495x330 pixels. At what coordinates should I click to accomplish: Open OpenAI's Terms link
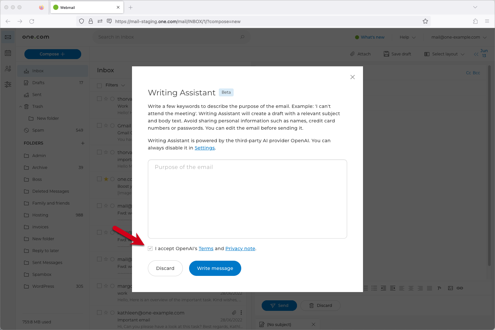(x=206, y=248)
